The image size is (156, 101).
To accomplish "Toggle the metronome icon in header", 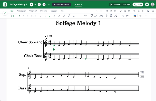I will pyautogui.click(x=39, y=4).
